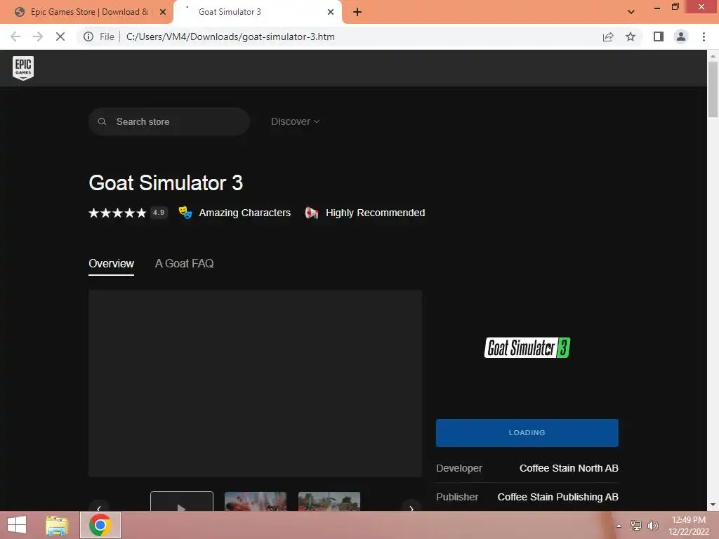Click the address bar URL
The width and height of the screenshot is (719, 539).
pos(230,36)
